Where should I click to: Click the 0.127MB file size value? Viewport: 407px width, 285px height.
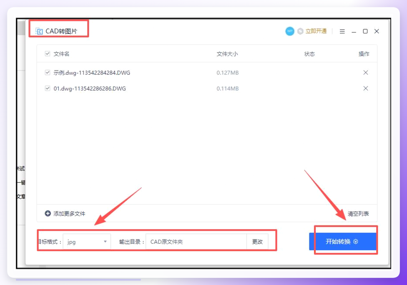tap(228, 73)
